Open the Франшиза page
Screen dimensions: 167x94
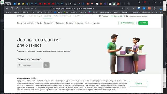click(60, 23)
